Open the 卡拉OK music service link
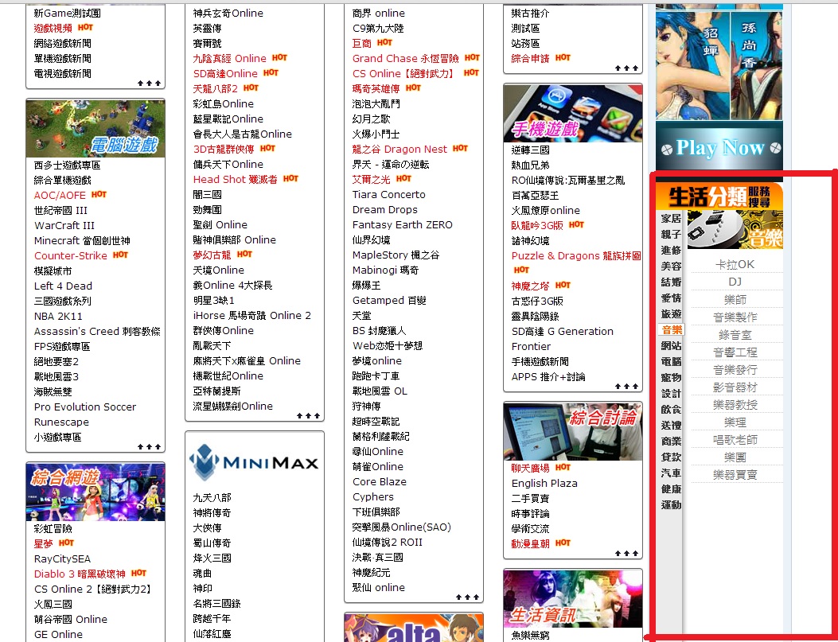The image size is (838, 642). [x=735, y=264]
